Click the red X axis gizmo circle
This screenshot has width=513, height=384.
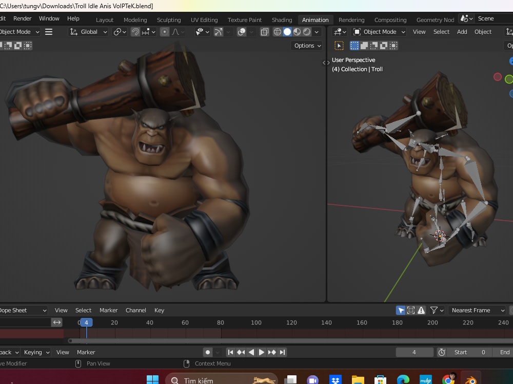pyautogui.click(x=497, y=77)
